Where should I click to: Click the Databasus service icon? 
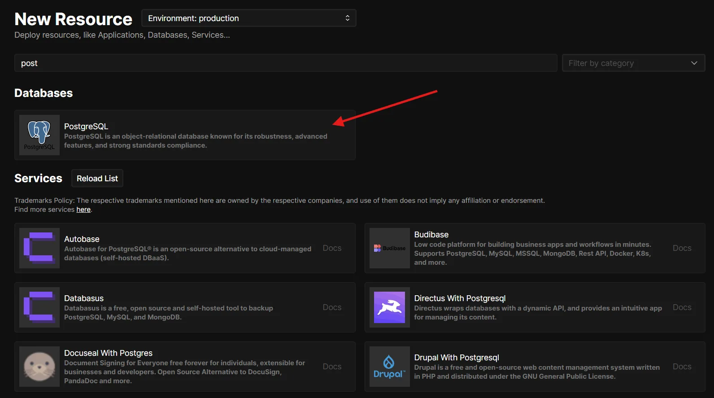pyautogui.click(x=39, y=307)
